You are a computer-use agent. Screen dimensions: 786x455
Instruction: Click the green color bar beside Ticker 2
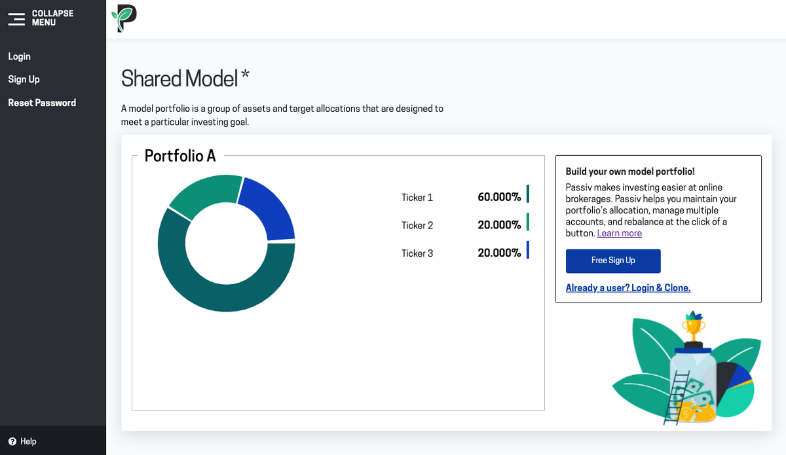click(527, 222)
